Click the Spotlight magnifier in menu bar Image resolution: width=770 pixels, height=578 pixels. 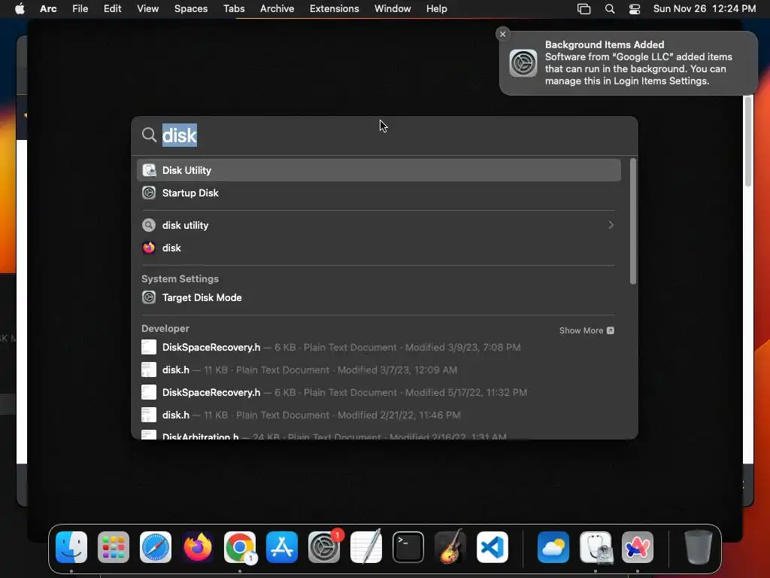609,9
